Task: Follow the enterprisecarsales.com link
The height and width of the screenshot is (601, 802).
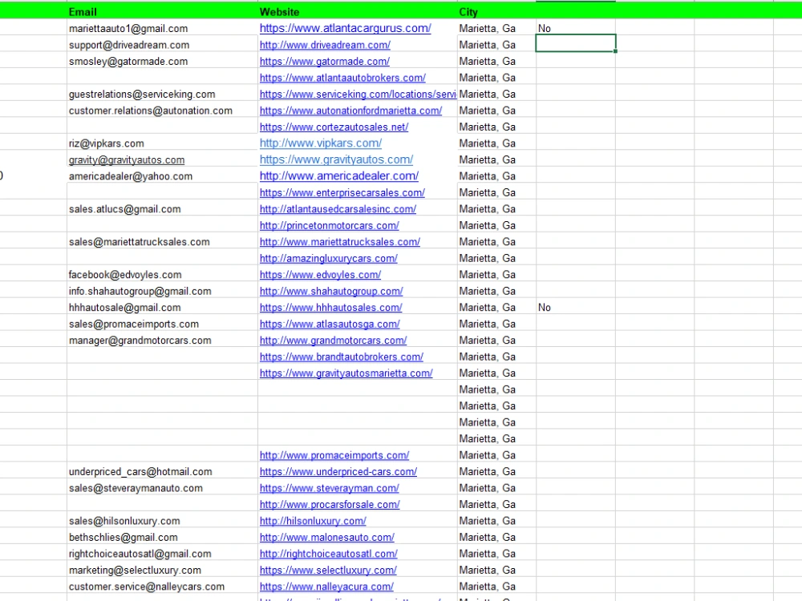Action: coord(342,192)
